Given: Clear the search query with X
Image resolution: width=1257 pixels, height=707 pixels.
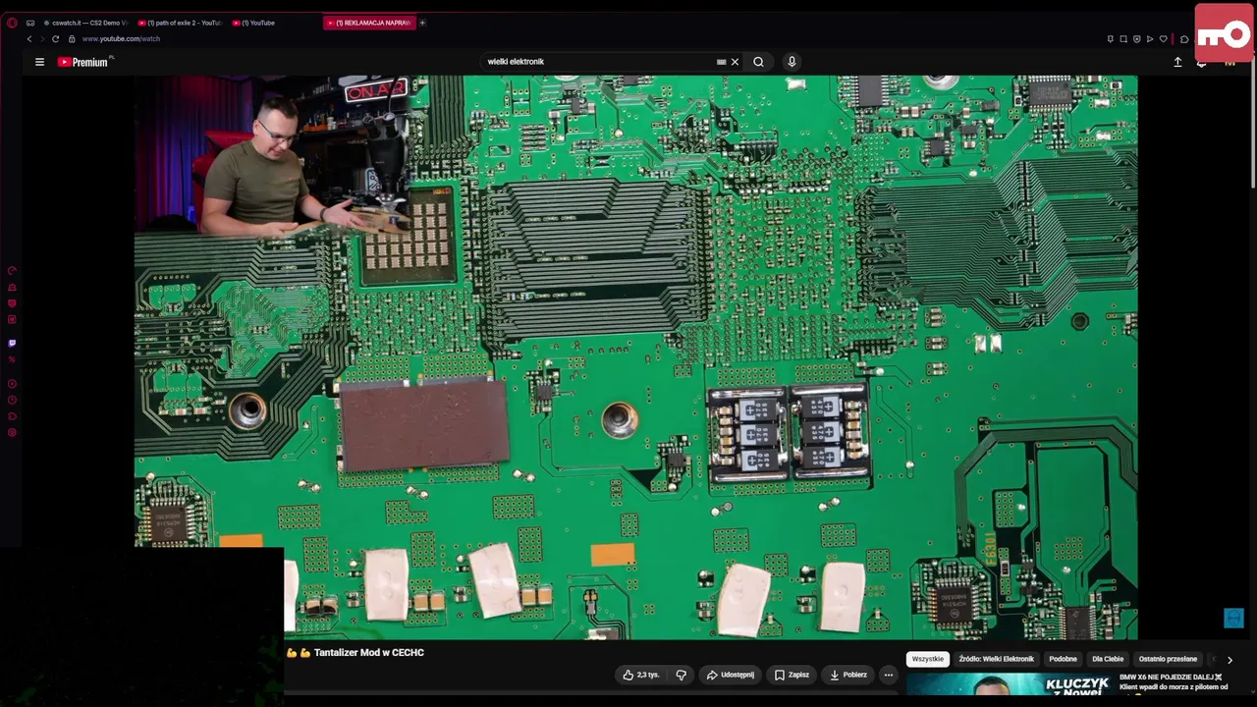Looking at the screenshot, I should pos(735,62).
